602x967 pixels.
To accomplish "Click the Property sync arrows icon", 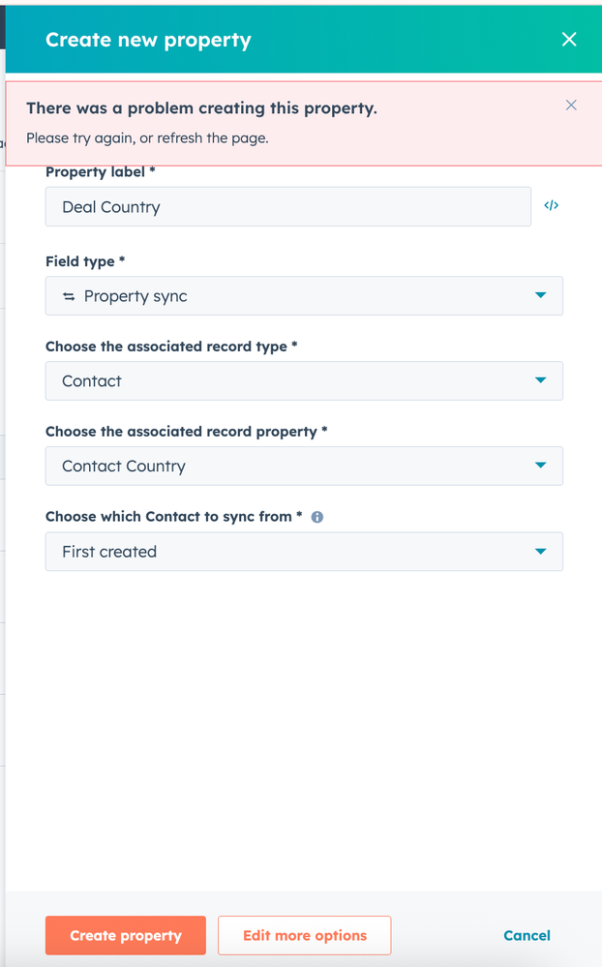I will pos(69,296).
